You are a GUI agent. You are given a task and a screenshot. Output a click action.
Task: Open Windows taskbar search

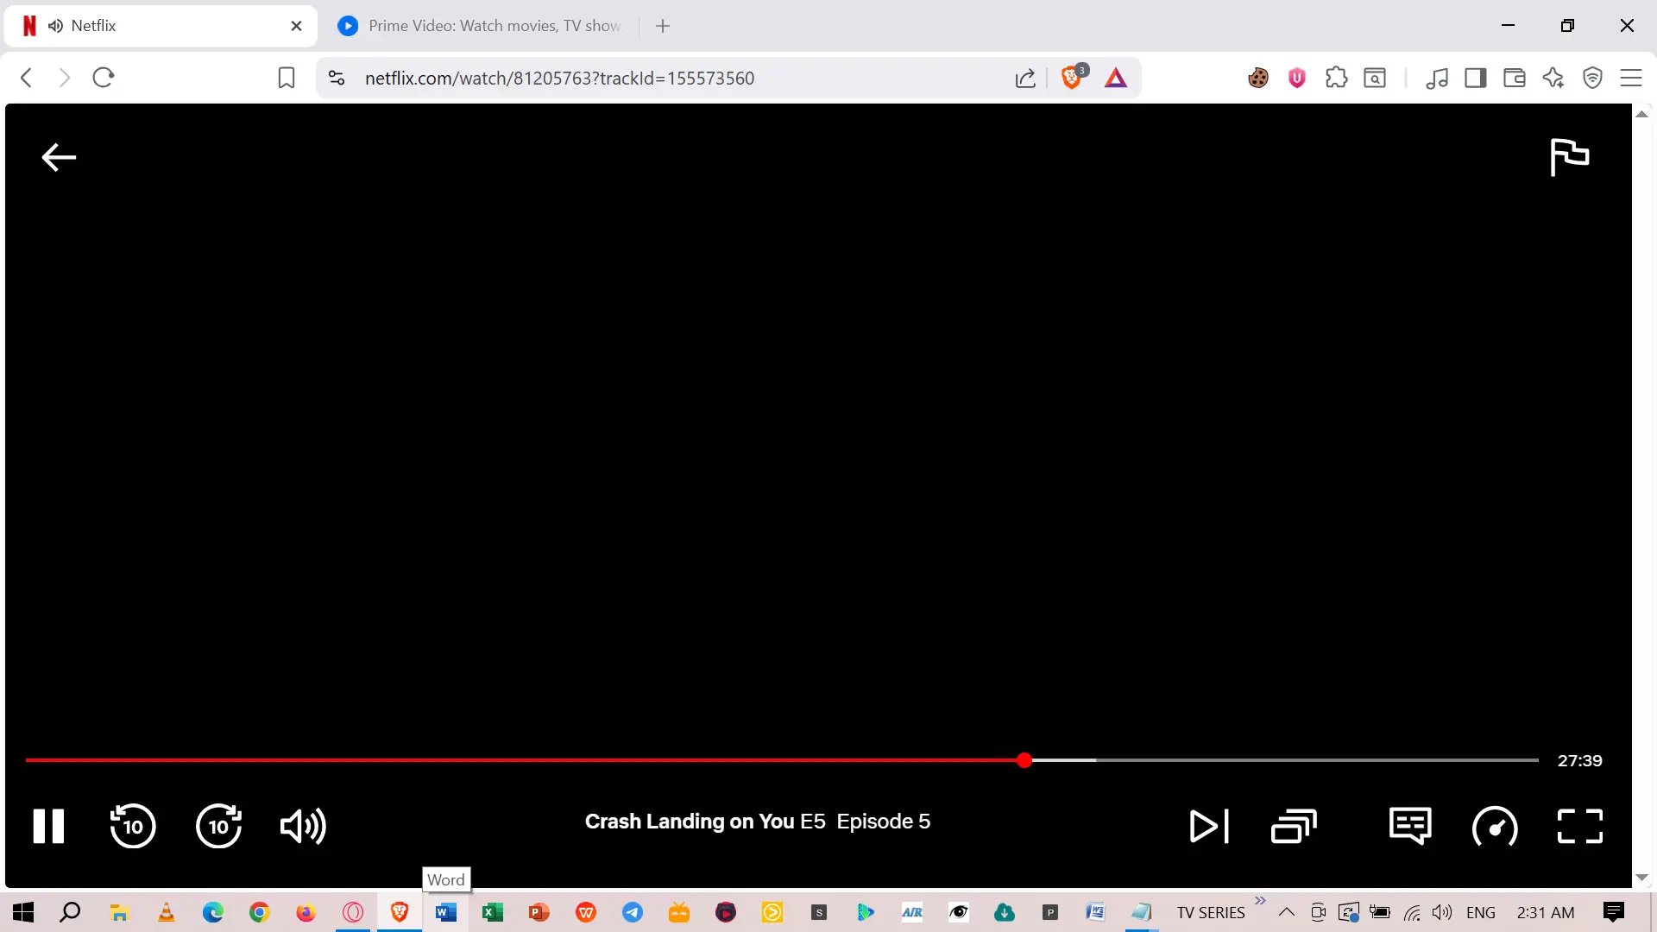[70, 912]
